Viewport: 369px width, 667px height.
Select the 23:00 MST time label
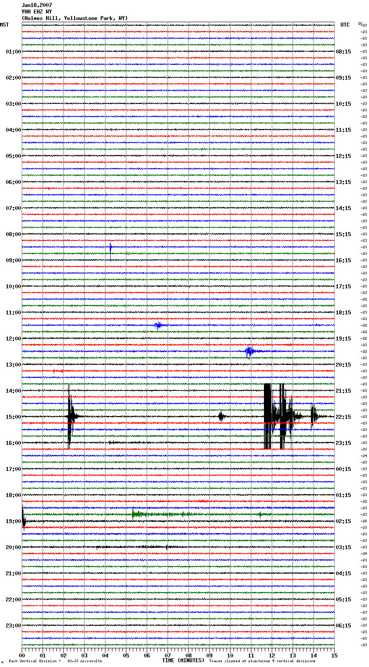(x=13, y=626)
